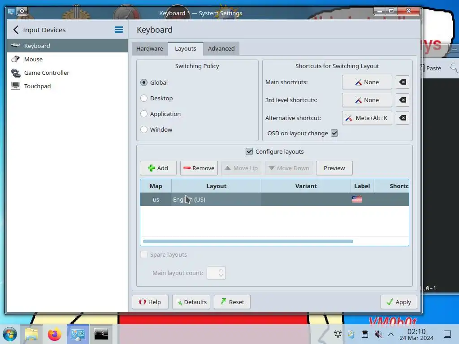This screenshot has height=344, width=459.
Task: Select the Desktop switching policy
Action: [156, 98]
